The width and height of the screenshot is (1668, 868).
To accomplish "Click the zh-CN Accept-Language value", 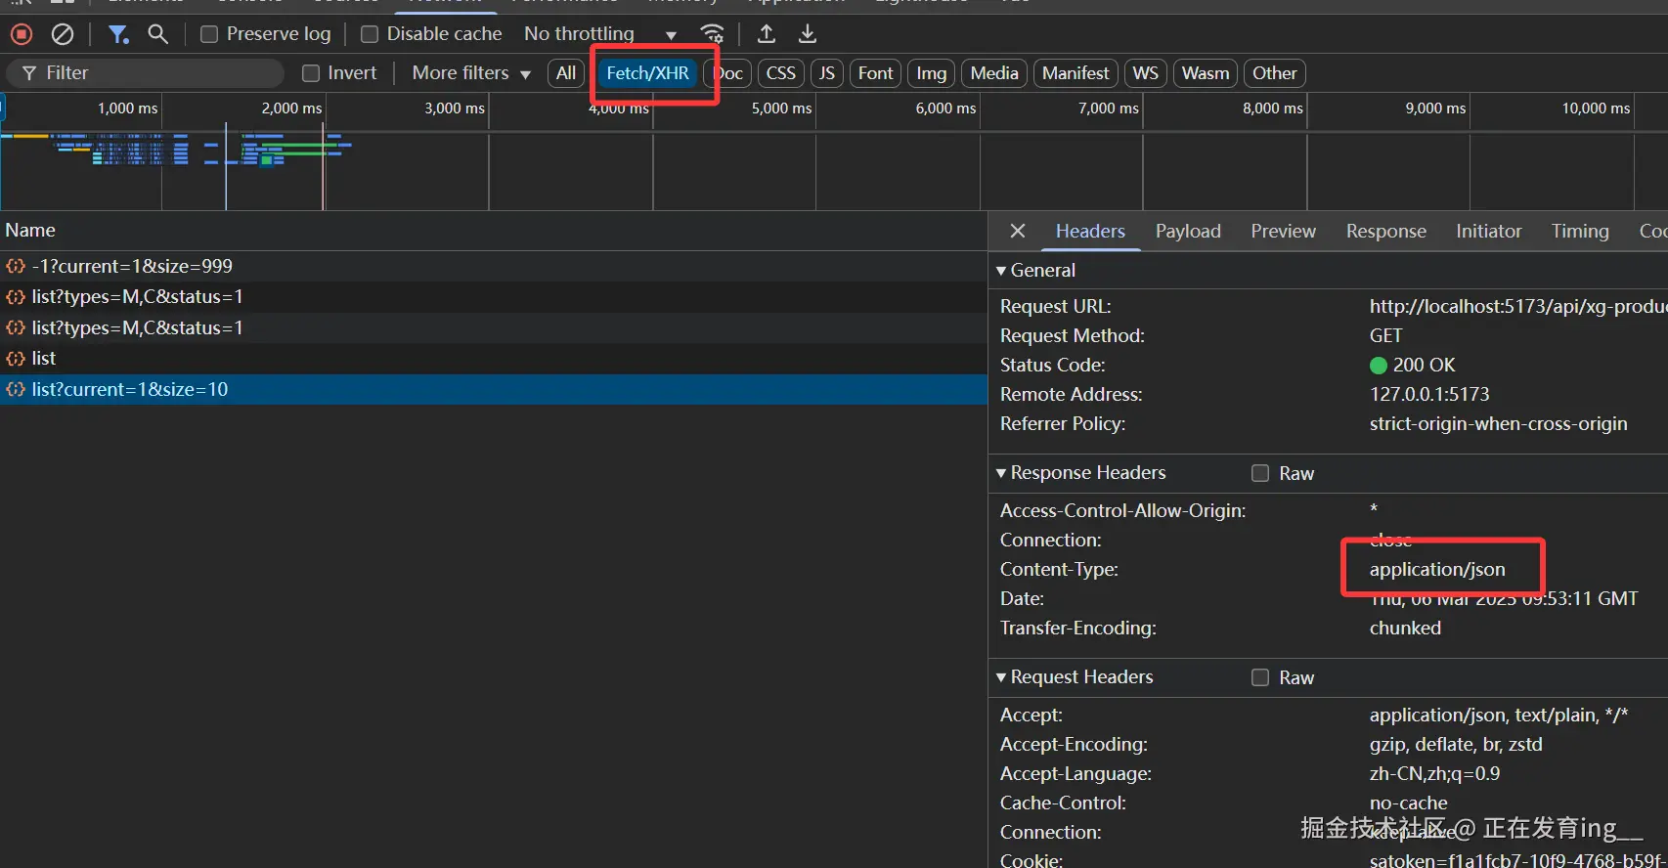I will click(x=1434, y=773).
